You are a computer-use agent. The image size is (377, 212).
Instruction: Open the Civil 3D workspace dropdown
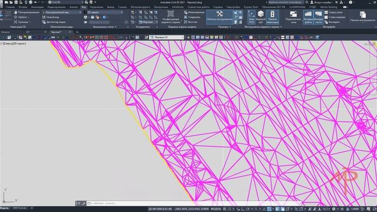click(x=66, y=2)
